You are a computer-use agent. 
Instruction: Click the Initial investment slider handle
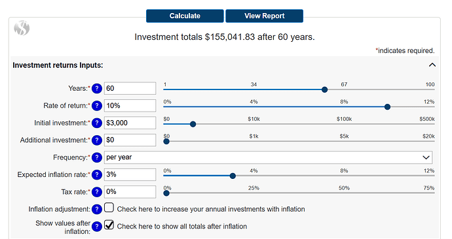[193, 124]
